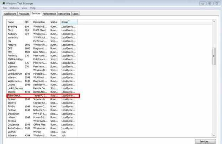Minimize the Task Manager window

pyautogui.click(x=203, y=3)
